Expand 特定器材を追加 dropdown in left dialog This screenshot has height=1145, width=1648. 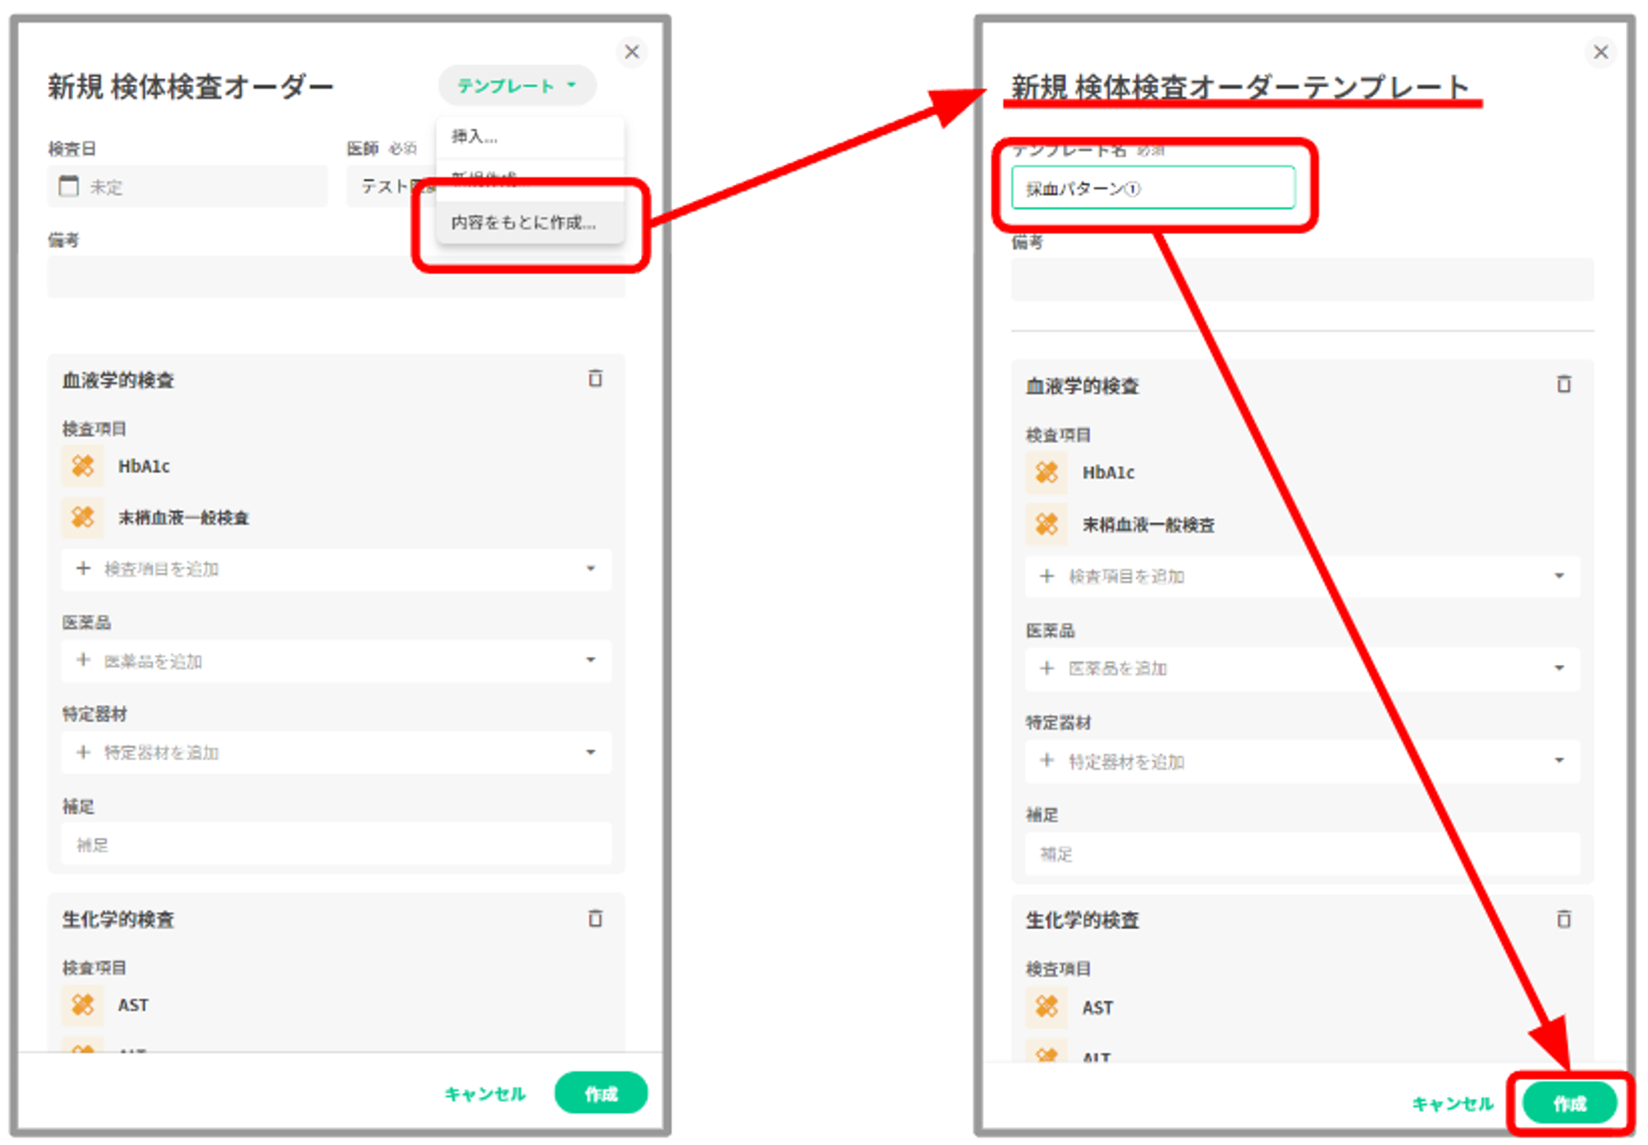[x=590, y=752]
